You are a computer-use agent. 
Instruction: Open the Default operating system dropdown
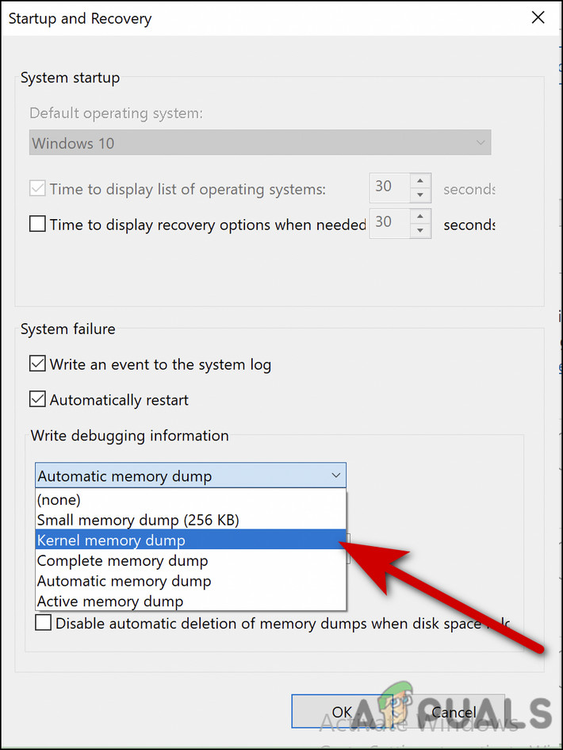[481, 142]
